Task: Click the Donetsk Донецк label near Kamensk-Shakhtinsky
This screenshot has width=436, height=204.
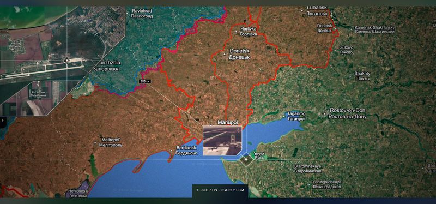Action: point(324,28)
